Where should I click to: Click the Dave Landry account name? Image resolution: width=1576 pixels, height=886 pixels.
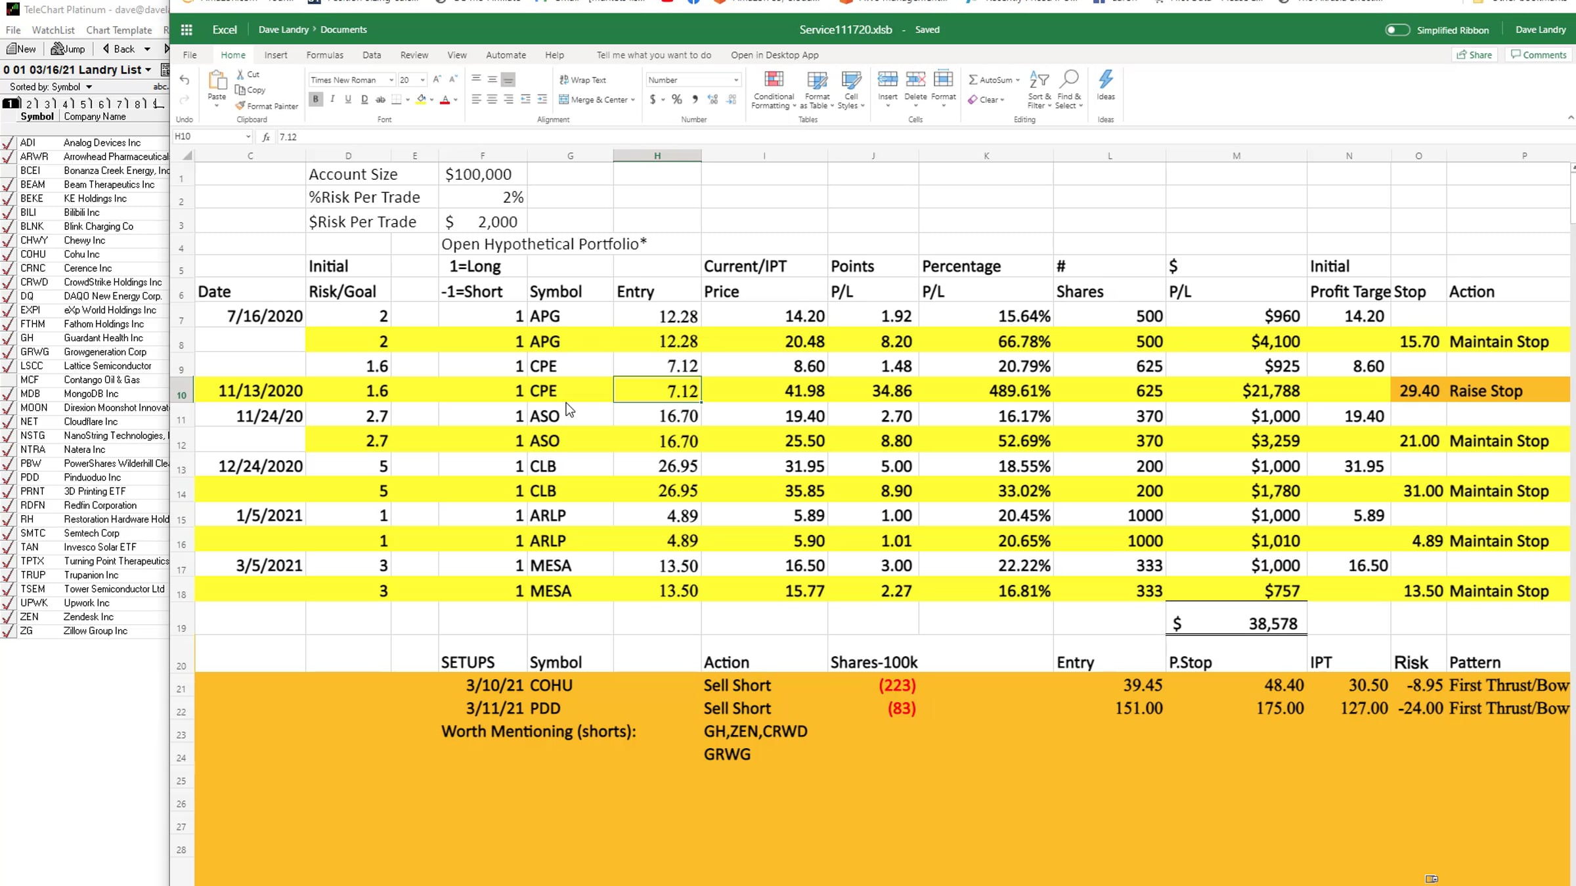click(1541, 30)
